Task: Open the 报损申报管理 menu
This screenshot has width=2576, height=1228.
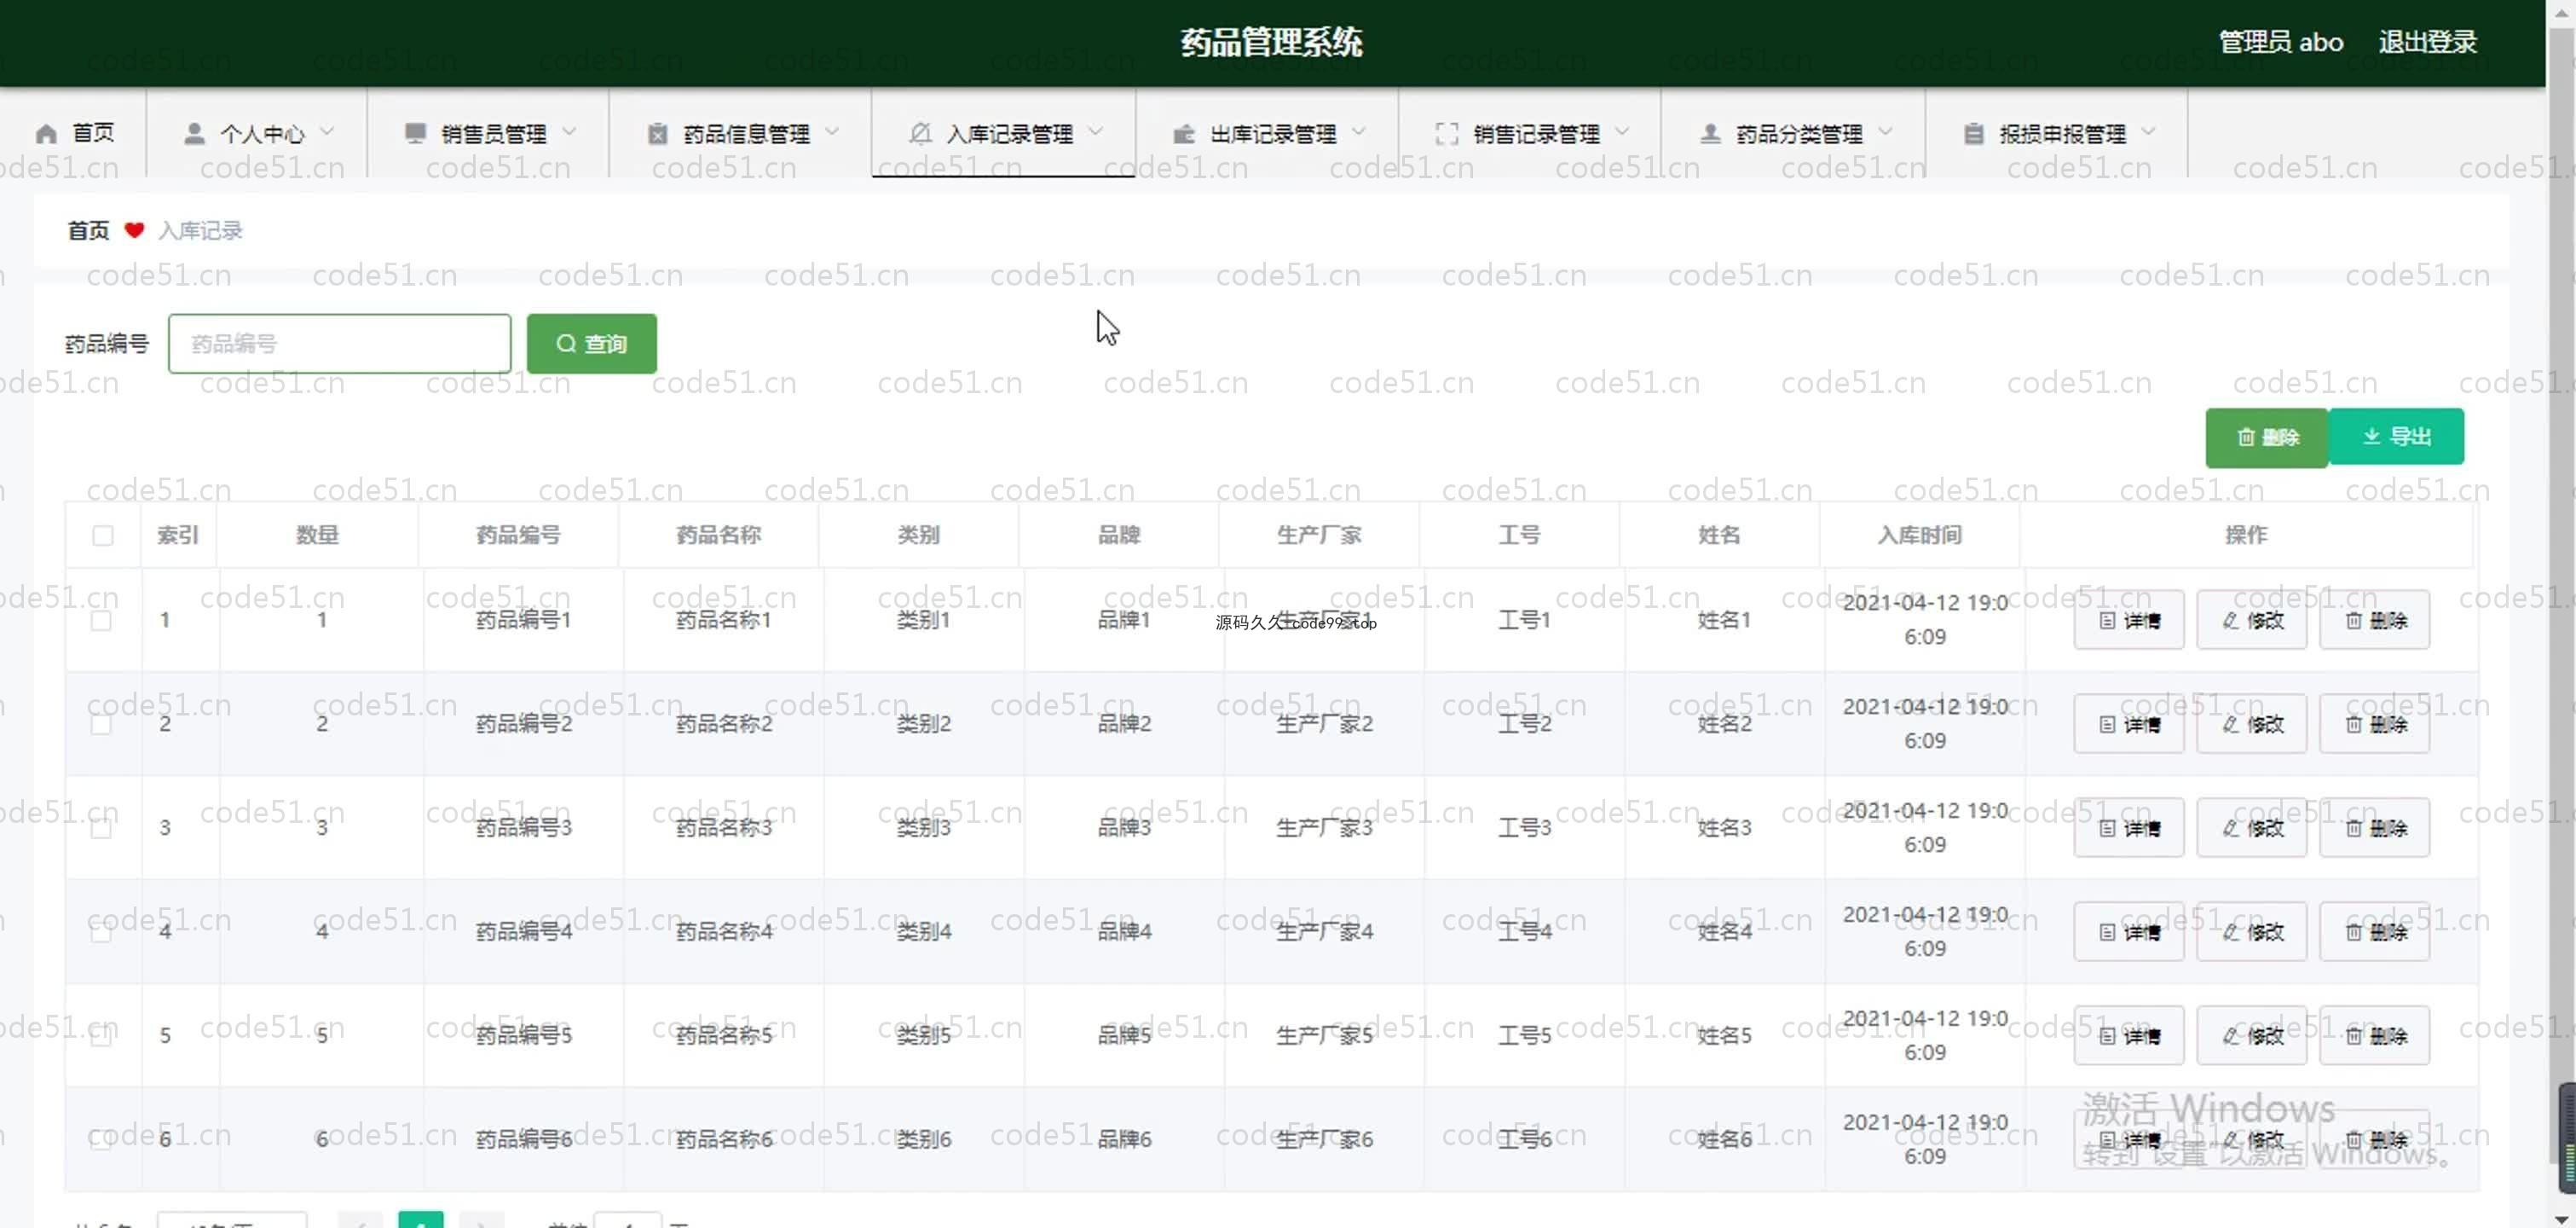Action: 2057,133
